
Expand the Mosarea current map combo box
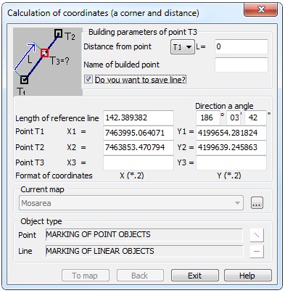point(131,203)
